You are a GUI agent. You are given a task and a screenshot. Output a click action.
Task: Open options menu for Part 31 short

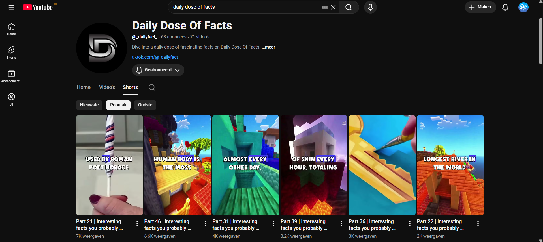click(x=273, y=224)
